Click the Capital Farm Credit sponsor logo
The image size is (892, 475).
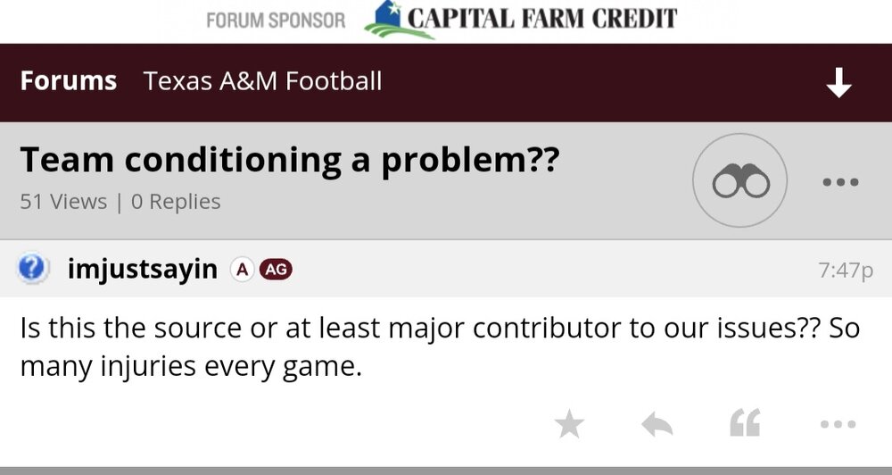click(398, 20)
